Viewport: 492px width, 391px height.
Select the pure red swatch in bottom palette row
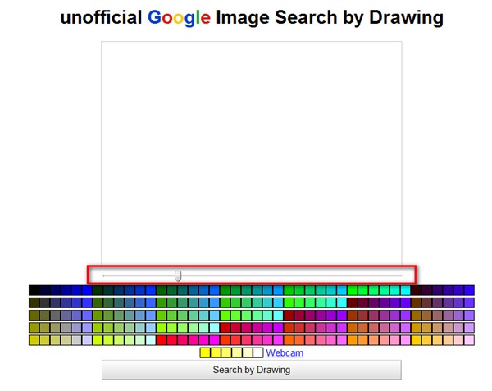pyautogui.click(x=162, y=340)
